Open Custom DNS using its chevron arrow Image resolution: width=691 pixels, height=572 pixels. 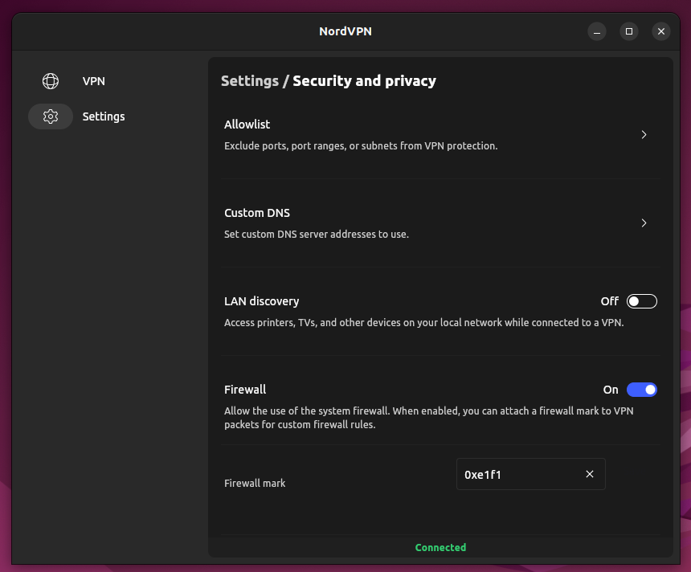tap(644, 223)
